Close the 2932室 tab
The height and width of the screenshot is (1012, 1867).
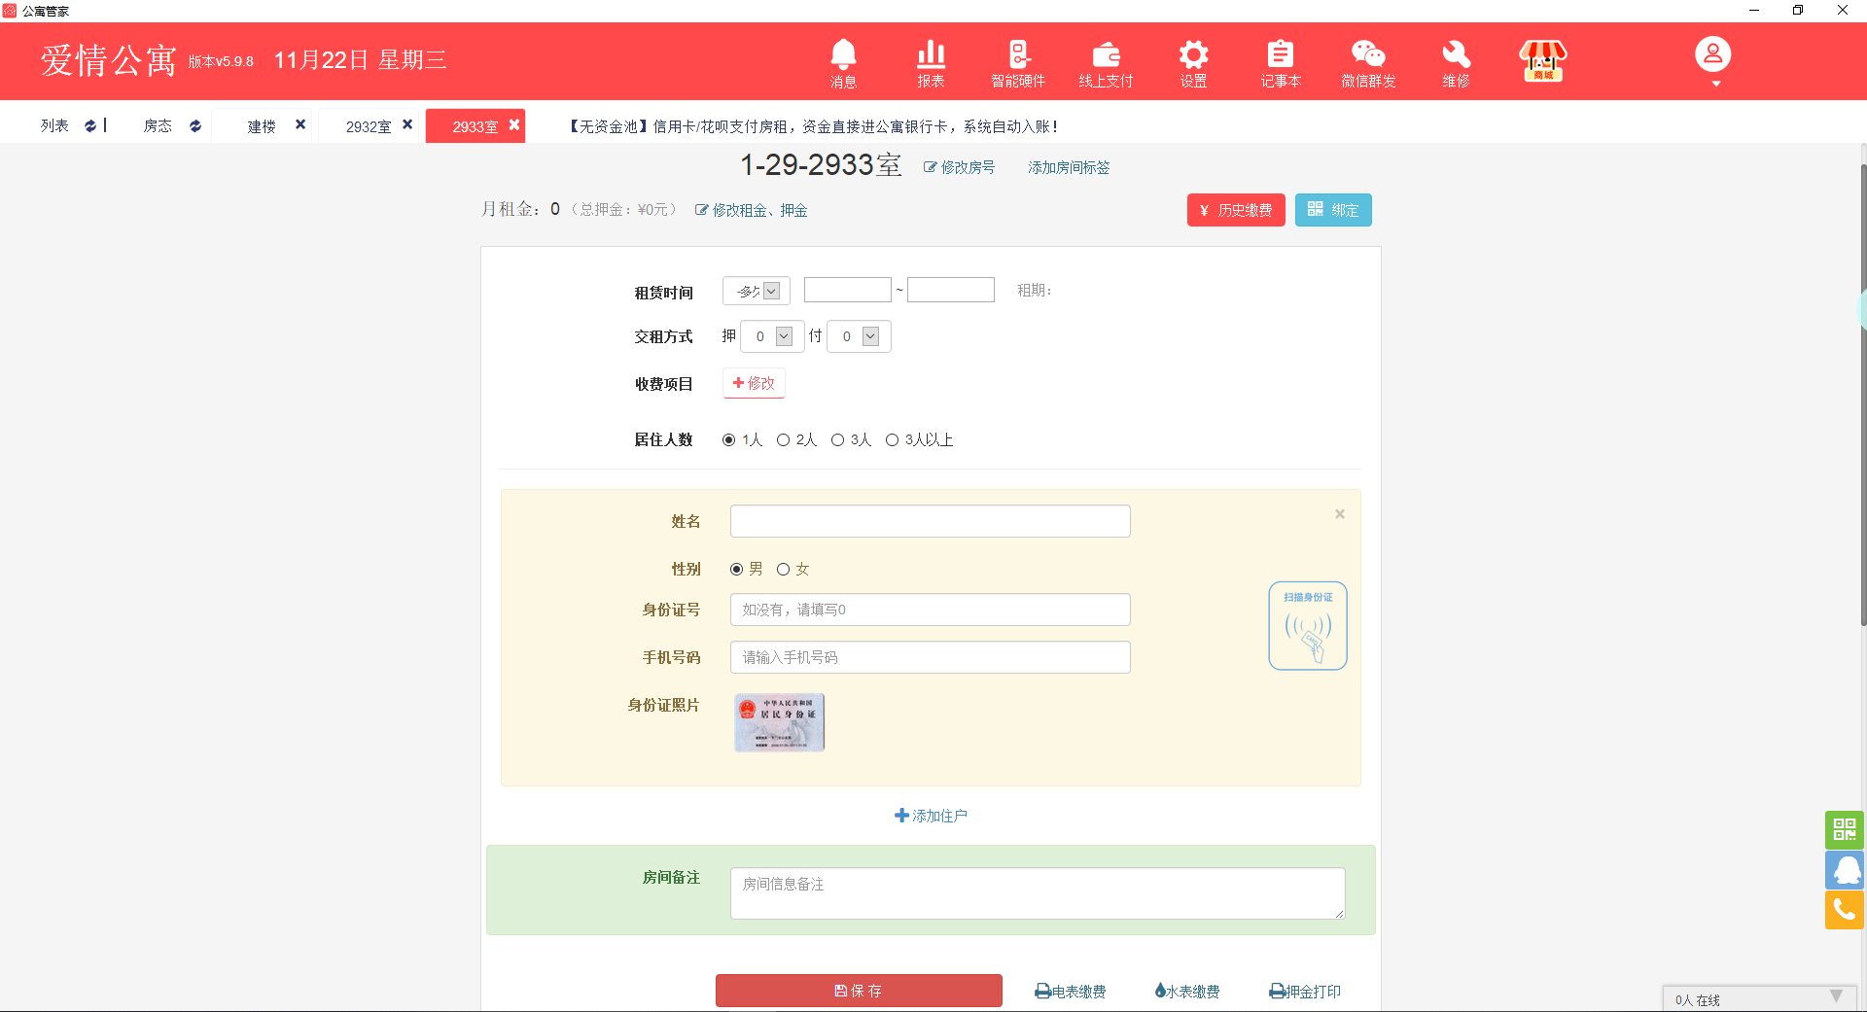pyautogui.click(x=407, y=124)
